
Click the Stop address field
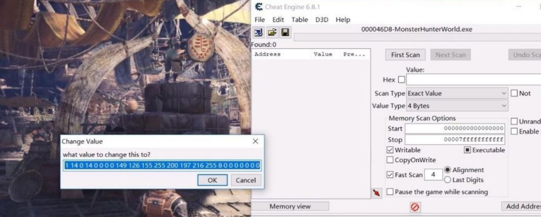(x=455, y=140)
